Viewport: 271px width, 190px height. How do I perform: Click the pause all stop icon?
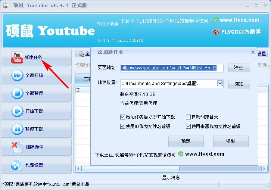pyautogui.click(x=17, y=93)
